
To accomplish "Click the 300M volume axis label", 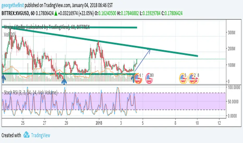I will click(231, 32).
